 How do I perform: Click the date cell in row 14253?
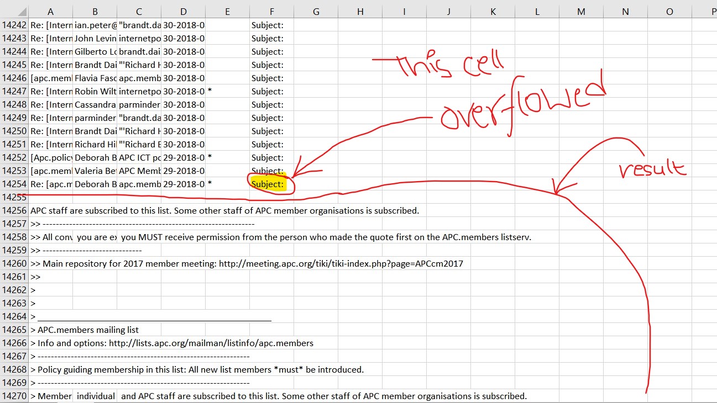click(x=183, y=171)
